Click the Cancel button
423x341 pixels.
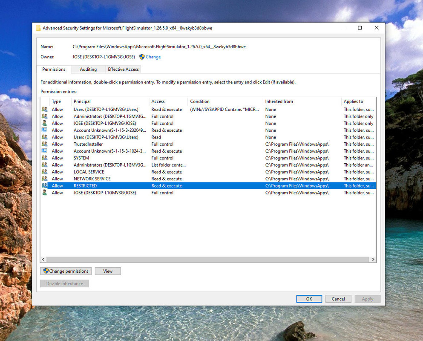338,299
